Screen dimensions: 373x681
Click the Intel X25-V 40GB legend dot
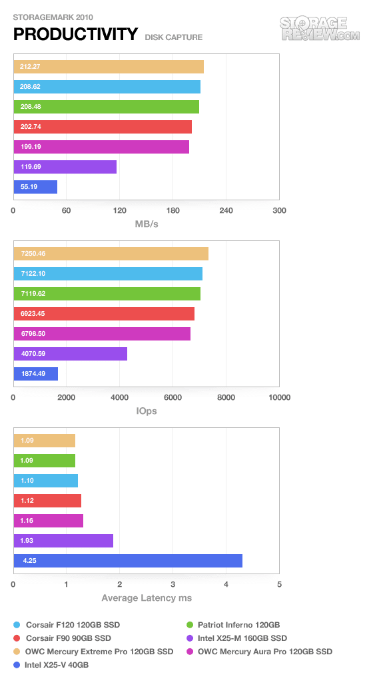pos(17,665)
